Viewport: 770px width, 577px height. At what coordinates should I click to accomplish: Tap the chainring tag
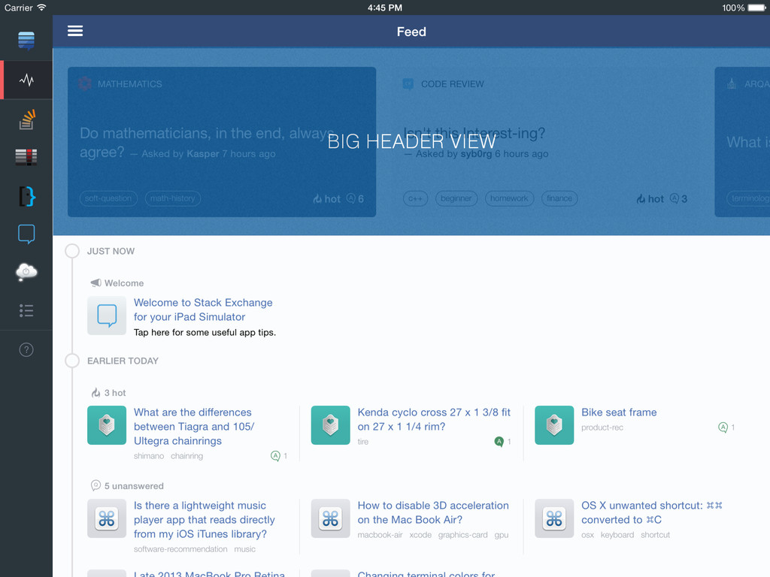(x=186, y=456)
